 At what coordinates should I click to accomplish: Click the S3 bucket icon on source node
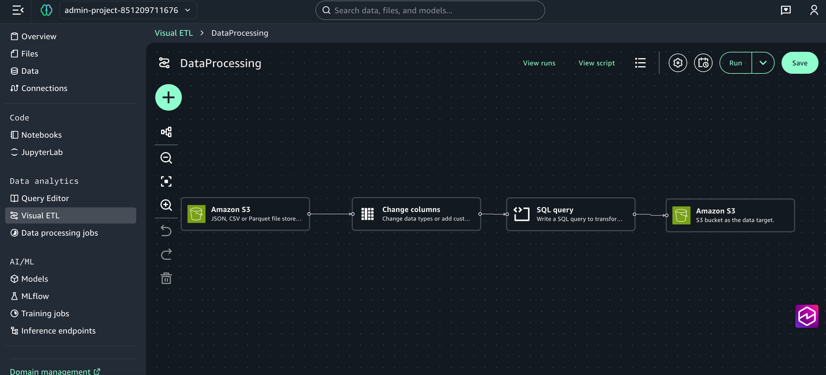196,214
